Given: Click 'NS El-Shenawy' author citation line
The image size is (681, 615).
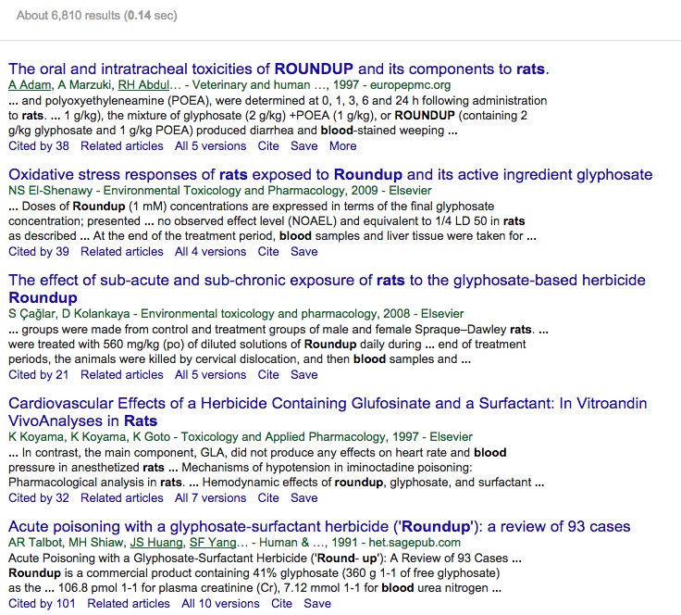Looking at the screenshot, I should tap(220, 191).
